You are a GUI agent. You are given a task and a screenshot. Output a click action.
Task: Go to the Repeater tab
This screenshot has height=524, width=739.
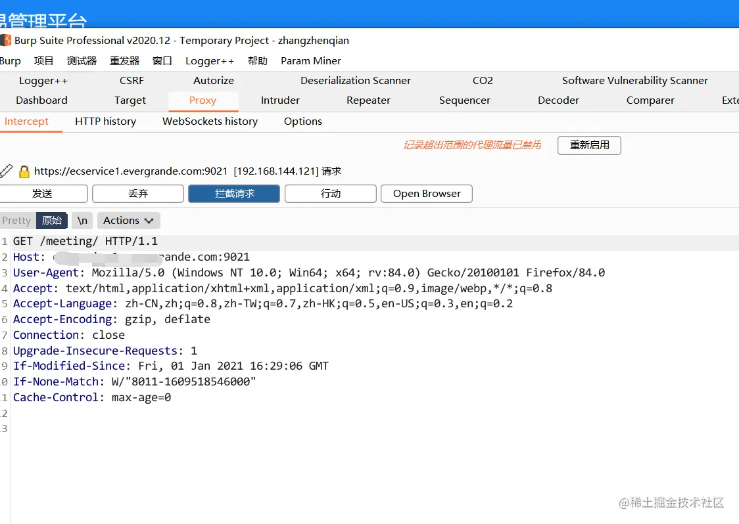pyautogui.click(x=368, y=100)
